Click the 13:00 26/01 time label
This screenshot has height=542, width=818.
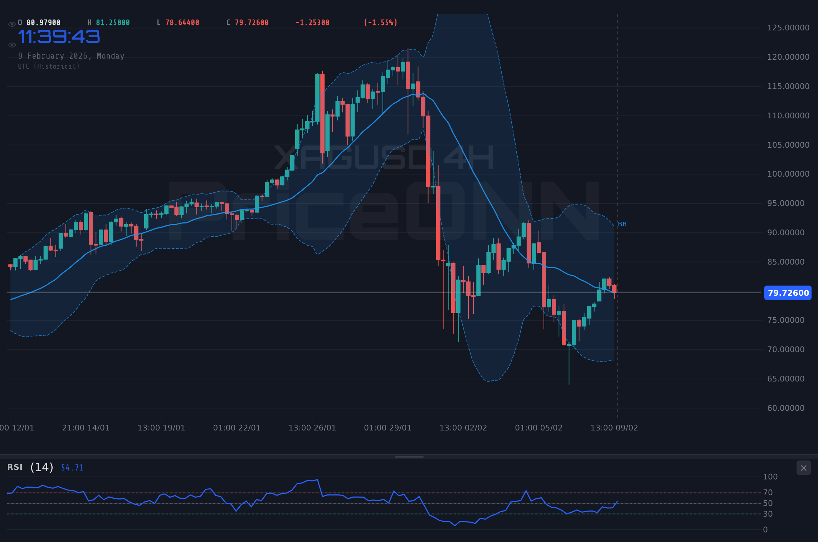click(312, 428)
